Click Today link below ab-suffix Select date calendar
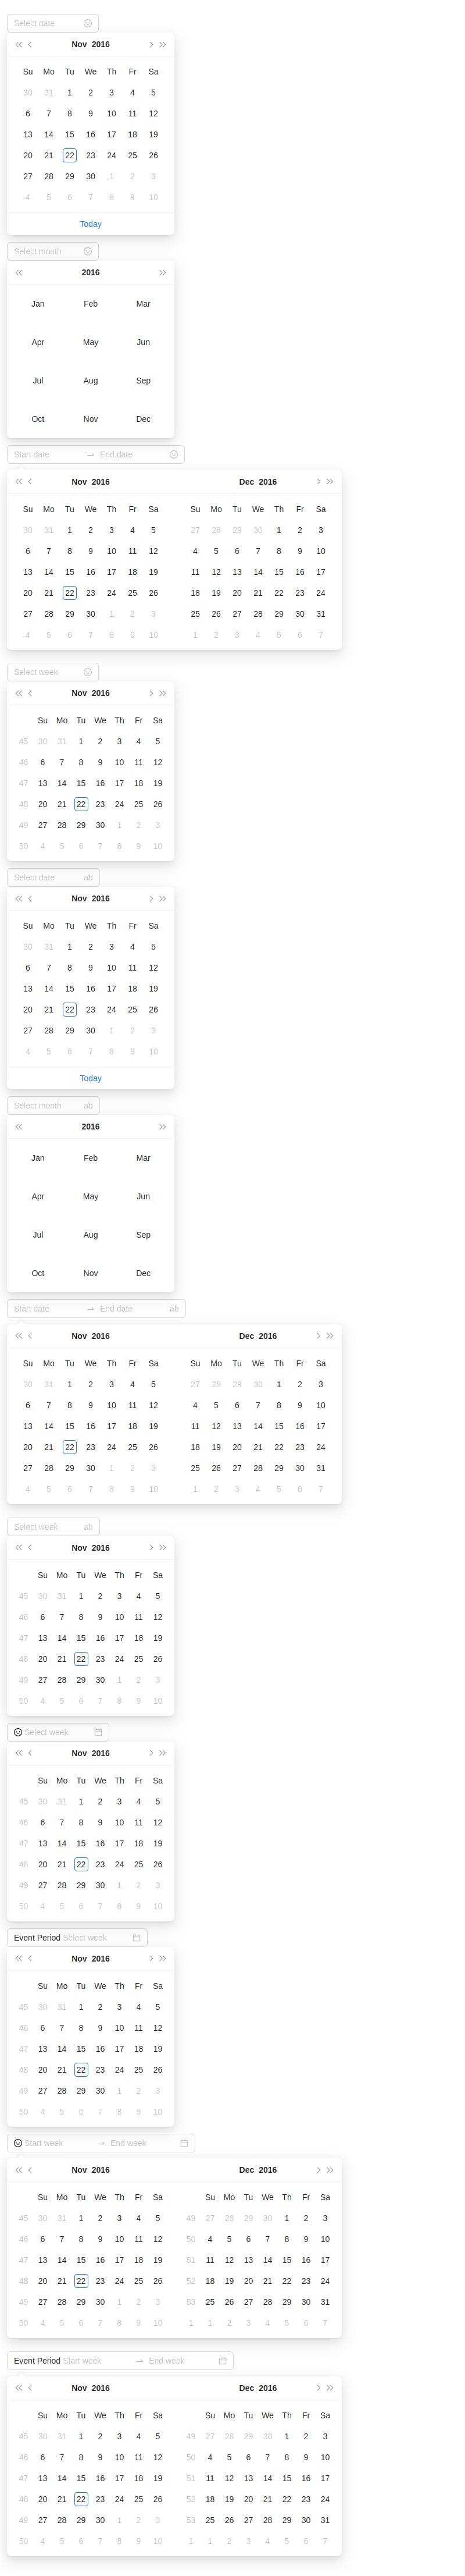Viewport: 465px width, 2576px height. 91,1078
